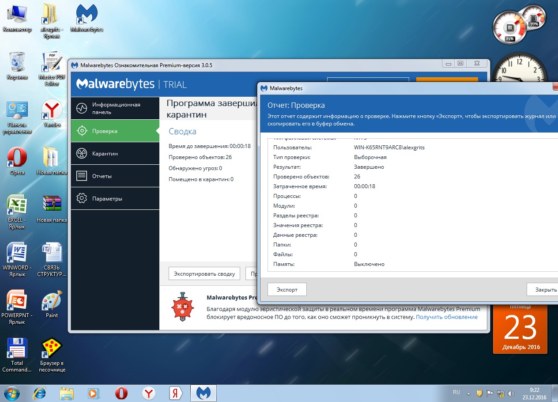558x402 pixels.
Task: Open the Windows Start menu orb
Action: pyautogui.click(x=11, y=393)
